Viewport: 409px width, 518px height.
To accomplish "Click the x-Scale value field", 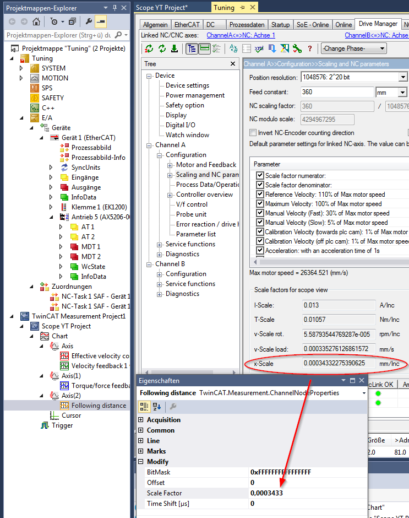I will click(339, 363).
